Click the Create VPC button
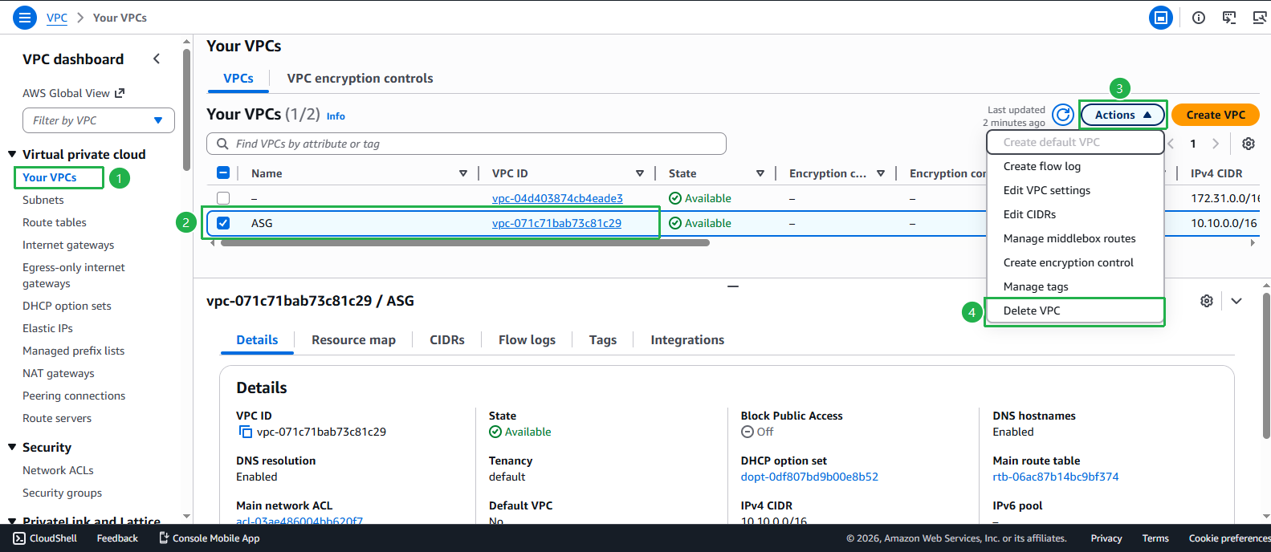1271x552 pixels. point(1216,115)
